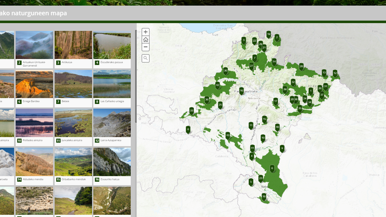Open the Escuderako putzua photo

[x=112, y=45]
